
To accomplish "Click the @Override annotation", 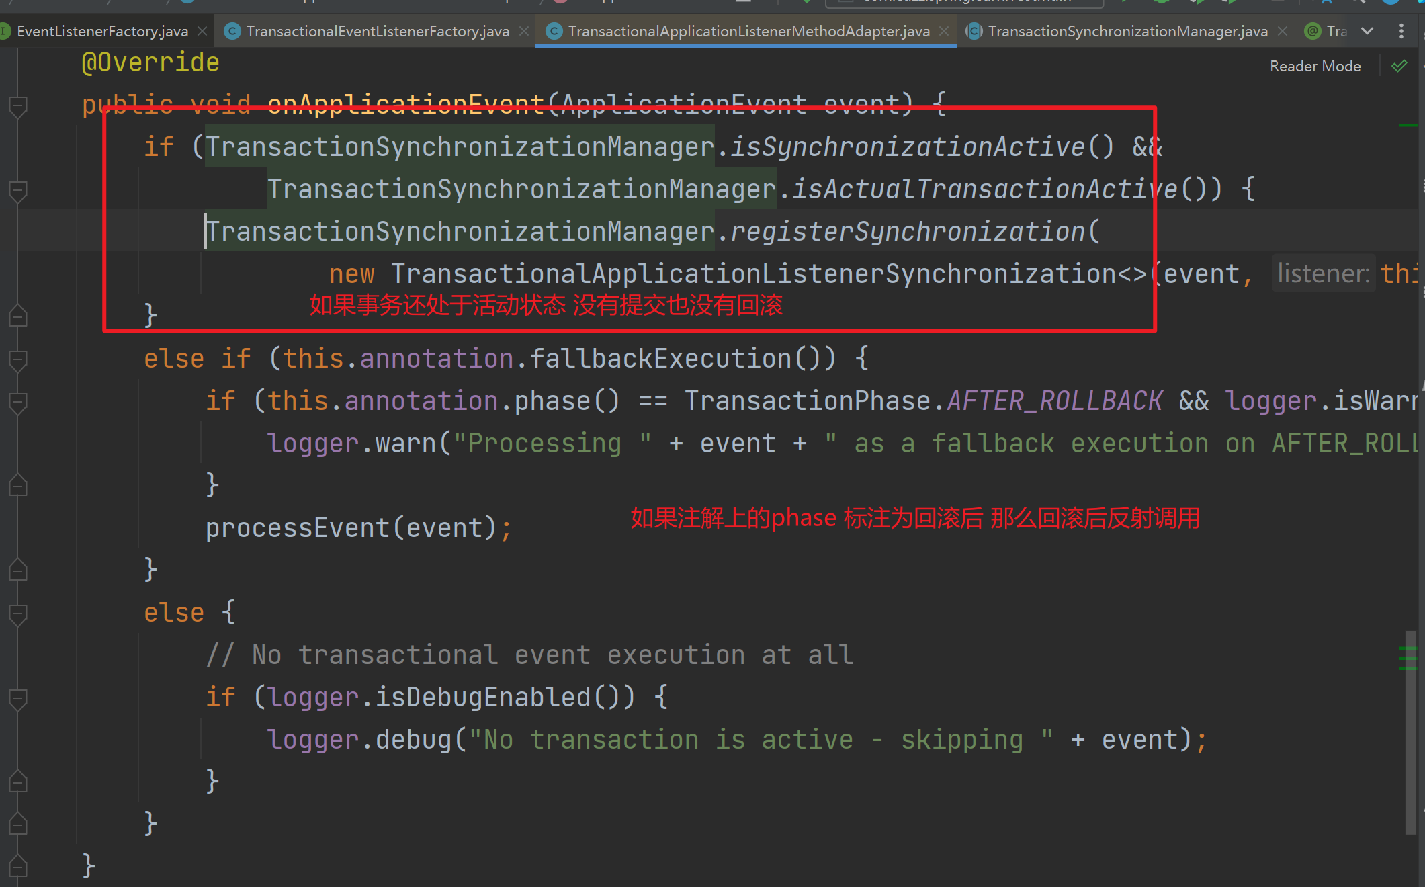I will [150, 62].
